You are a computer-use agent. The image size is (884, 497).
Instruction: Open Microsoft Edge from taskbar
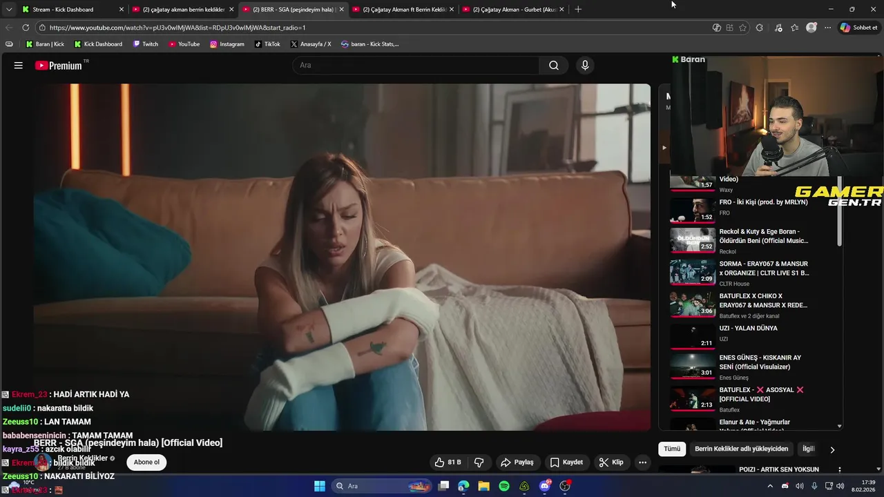[463, 486]
